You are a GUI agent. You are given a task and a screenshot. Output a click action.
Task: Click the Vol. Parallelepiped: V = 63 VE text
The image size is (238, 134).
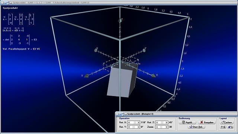coord(22,49)
